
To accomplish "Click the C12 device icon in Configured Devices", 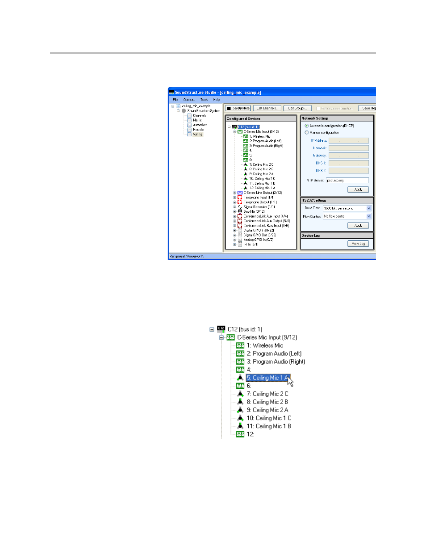I will [234, 127].
